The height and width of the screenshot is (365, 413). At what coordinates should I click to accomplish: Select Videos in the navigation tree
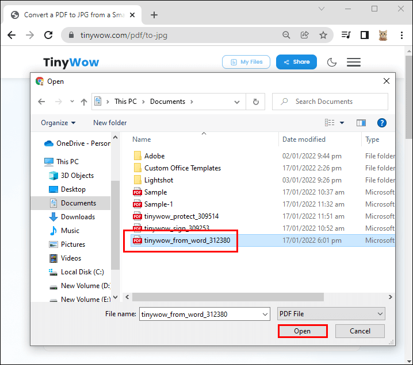coord(65,258)
